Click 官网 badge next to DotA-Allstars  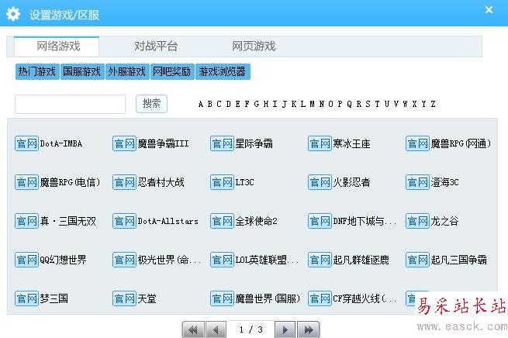[x=124, y=221]
